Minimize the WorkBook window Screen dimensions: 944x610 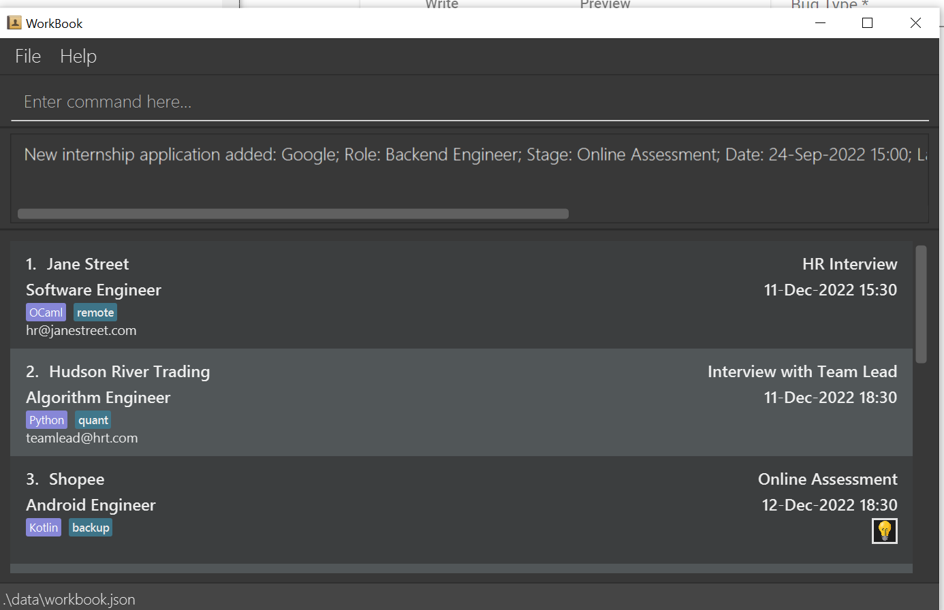821,23
